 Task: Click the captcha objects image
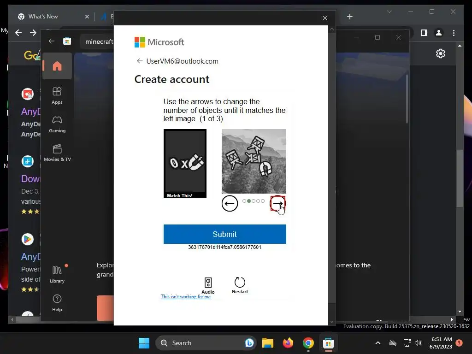tap(254, 161)
